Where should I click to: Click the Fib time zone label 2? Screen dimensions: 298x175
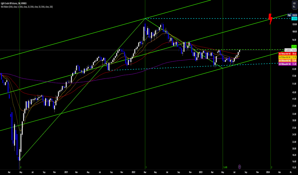coord(272,167)
